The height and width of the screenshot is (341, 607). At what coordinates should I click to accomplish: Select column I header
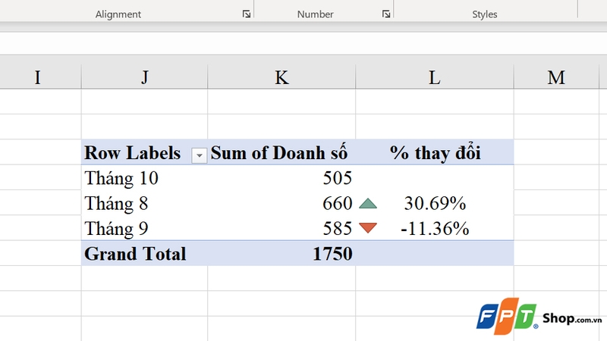[x=38, y=77]
